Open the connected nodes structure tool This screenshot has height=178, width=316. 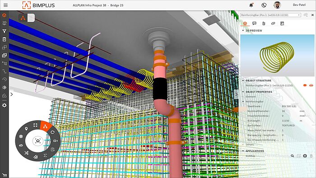click(4, 63)
